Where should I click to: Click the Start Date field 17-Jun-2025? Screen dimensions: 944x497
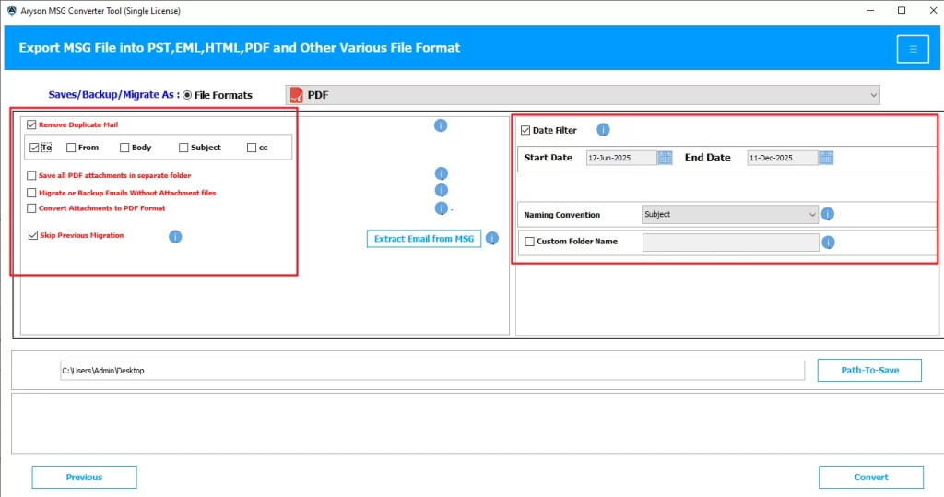tap(621, 158)
